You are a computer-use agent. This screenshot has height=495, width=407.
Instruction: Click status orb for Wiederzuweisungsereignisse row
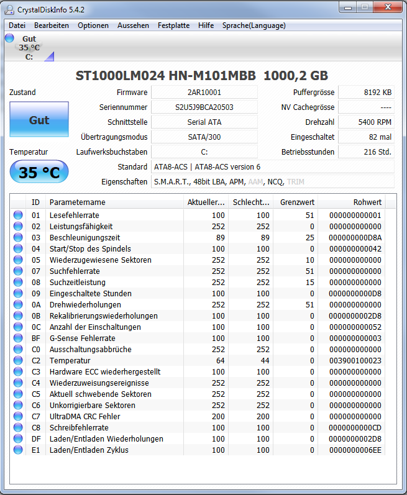pyautogui.click(x=18, y=383)
